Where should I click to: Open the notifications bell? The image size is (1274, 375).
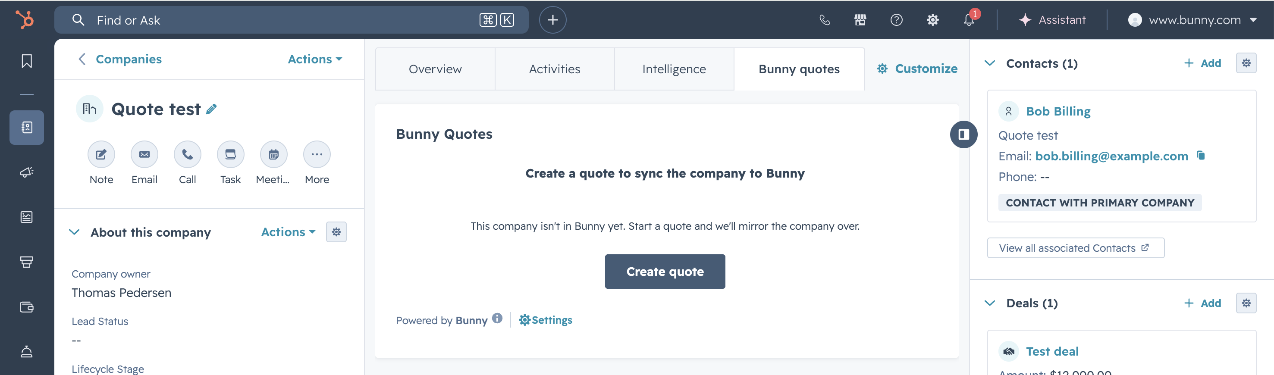[968, 20]
